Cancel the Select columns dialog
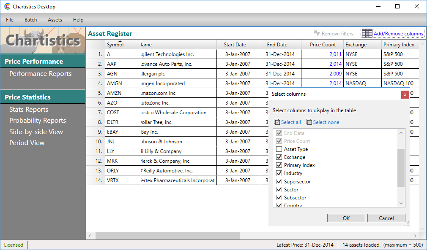Viewport: 427px width, 250px height. pos(386,218)
